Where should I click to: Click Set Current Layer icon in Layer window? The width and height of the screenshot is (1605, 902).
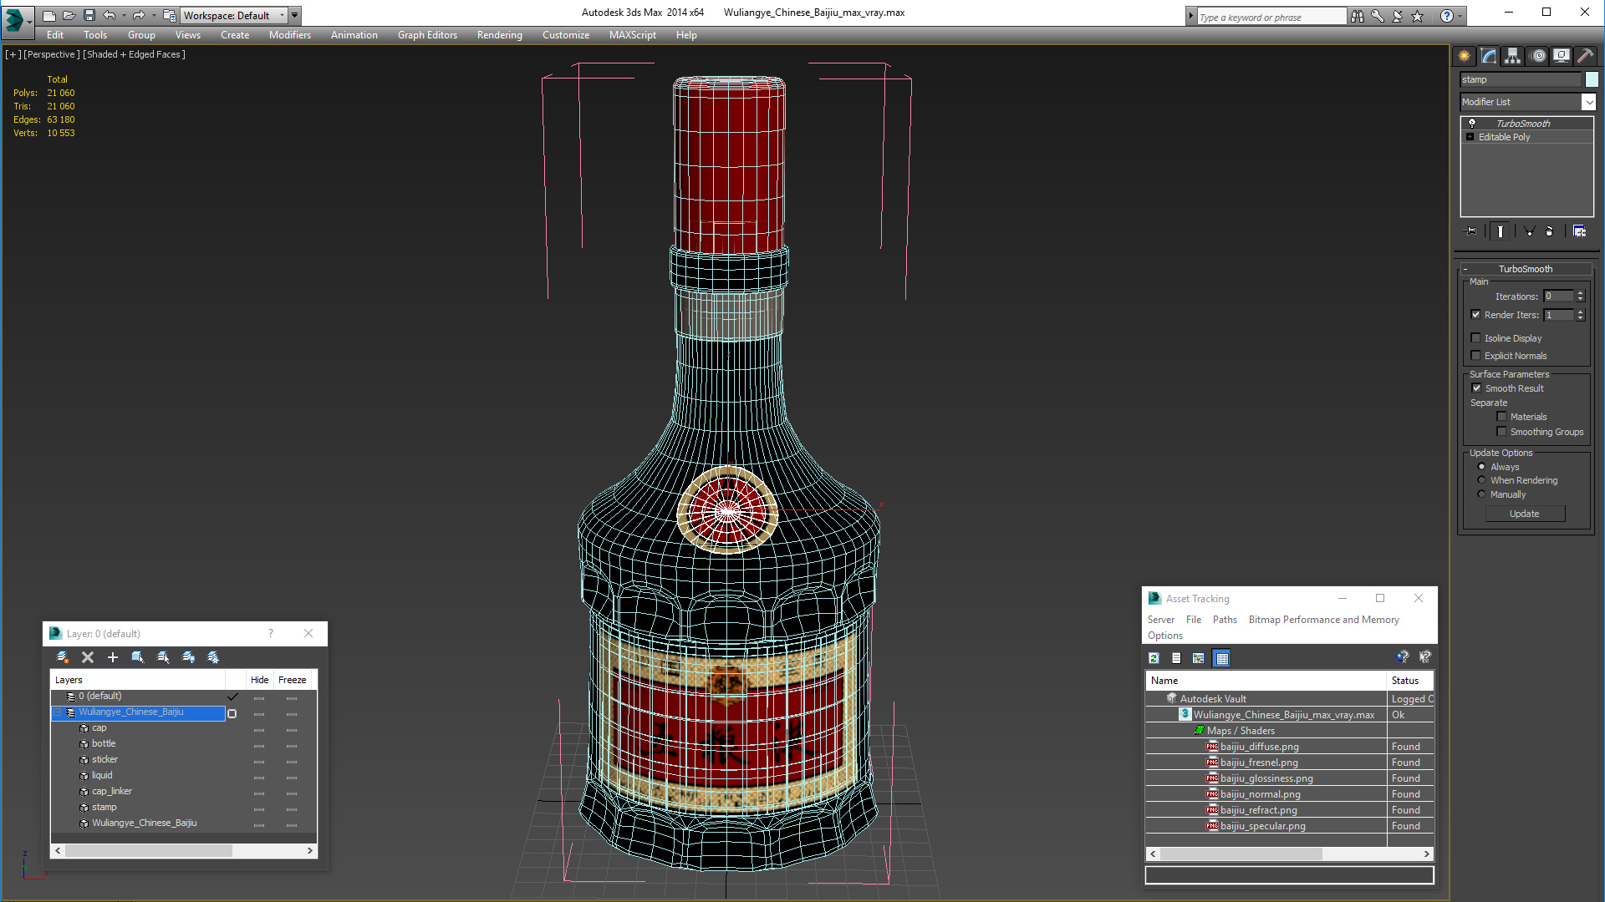[164, 657]
